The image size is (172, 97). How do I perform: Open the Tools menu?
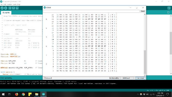[14, 4]
